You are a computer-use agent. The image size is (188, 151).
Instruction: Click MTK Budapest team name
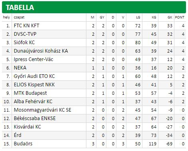pos(30,93)
